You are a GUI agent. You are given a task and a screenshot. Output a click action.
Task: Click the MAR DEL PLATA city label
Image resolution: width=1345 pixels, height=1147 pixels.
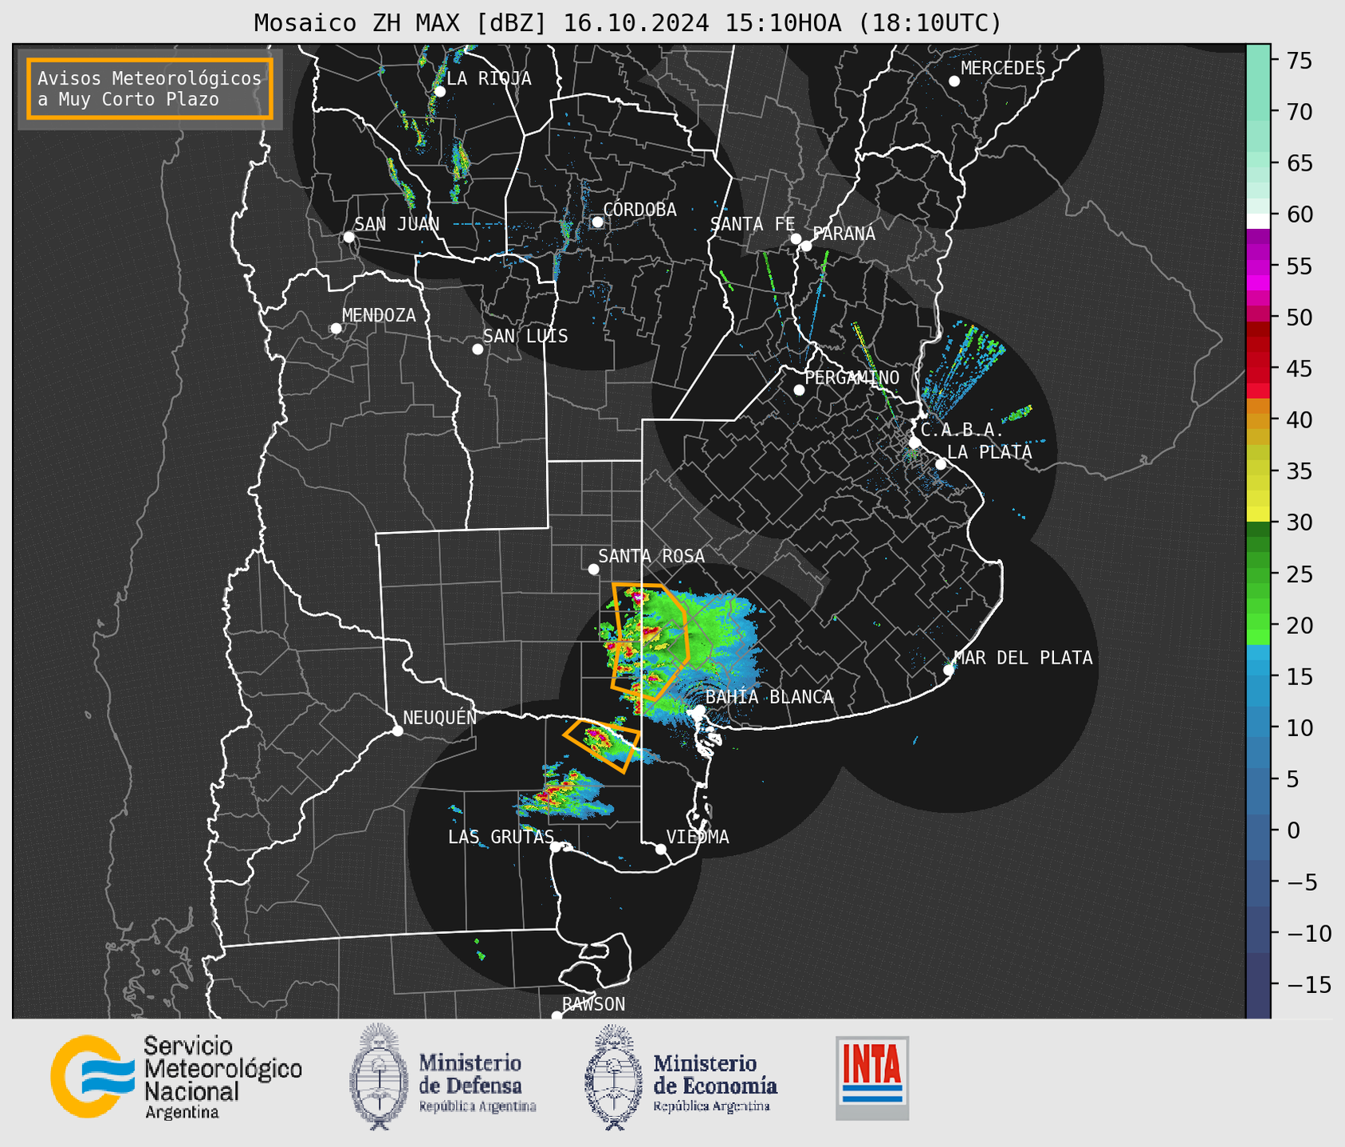[1024, 657]
